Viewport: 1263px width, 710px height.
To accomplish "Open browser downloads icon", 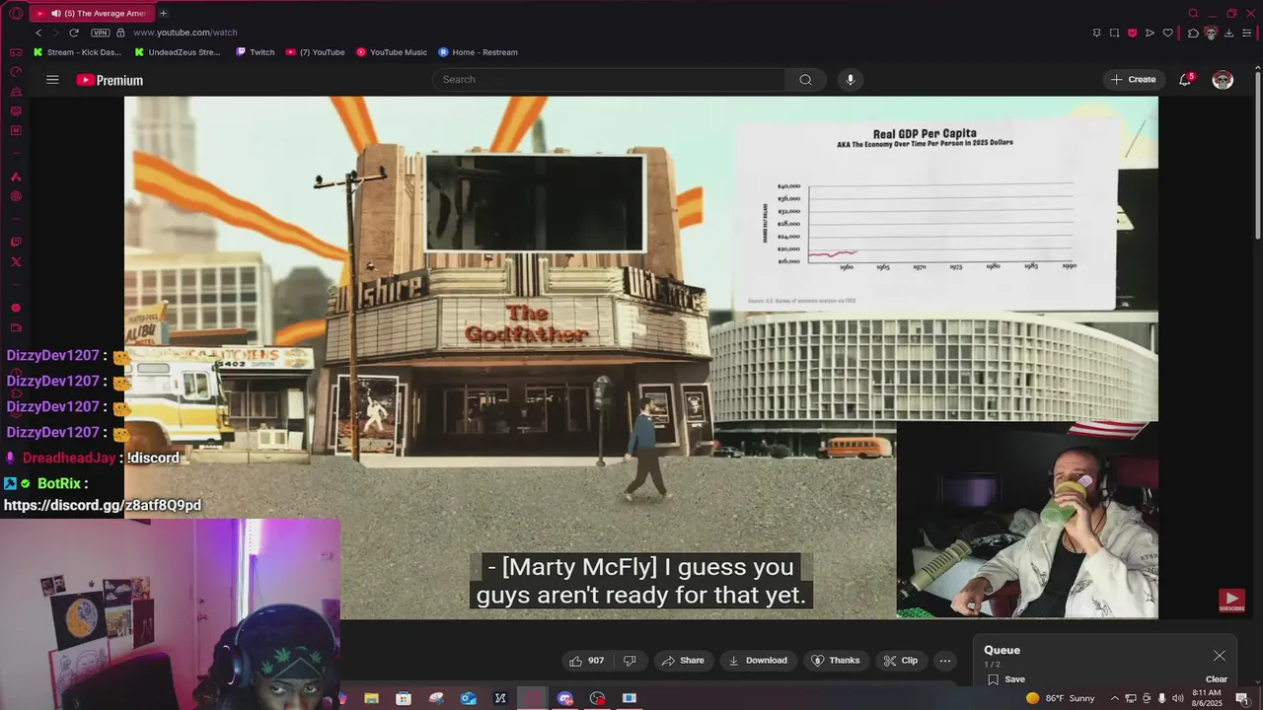I will (1228, 33).
